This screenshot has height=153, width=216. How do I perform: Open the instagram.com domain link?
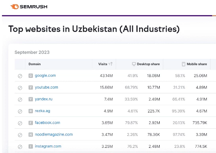[x=48, y=146]
